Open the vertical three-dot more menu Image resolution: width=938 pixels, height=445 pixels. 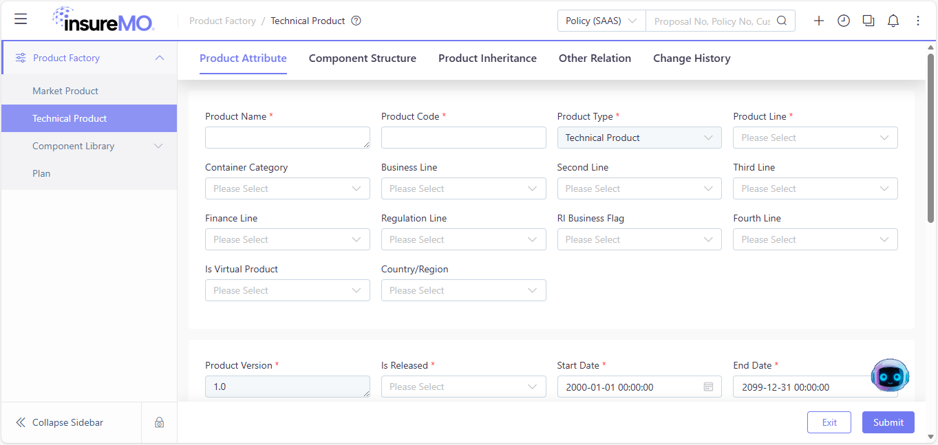918,21
